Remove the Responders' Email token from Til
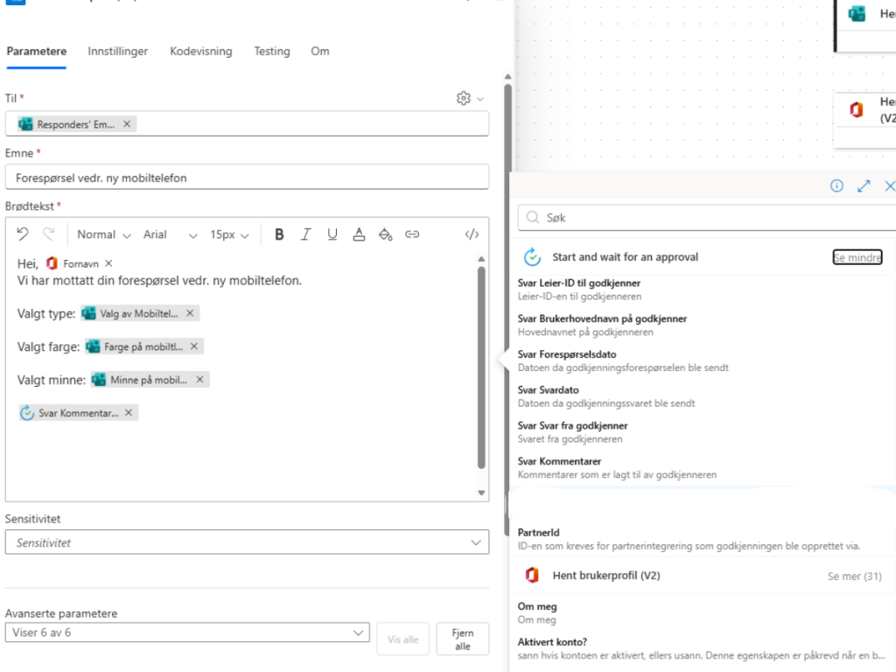The width and height of the screenshot is (896, 672). tap(127, 124)
